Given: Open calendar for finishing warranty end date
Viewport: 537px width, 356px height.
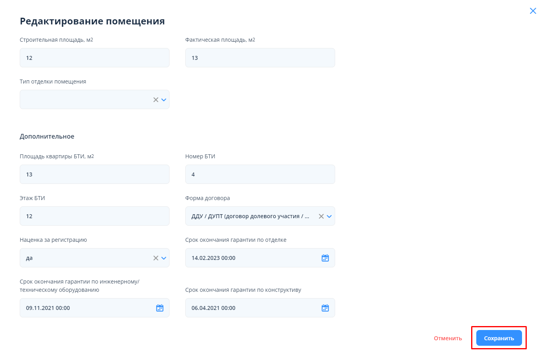Looking at the screenshot, I should (325, 258).
